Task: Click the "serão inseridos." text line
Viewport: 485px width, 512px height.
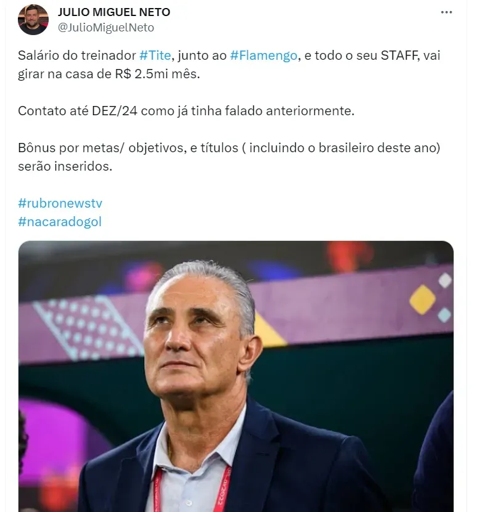Action: tap(65, 167)
